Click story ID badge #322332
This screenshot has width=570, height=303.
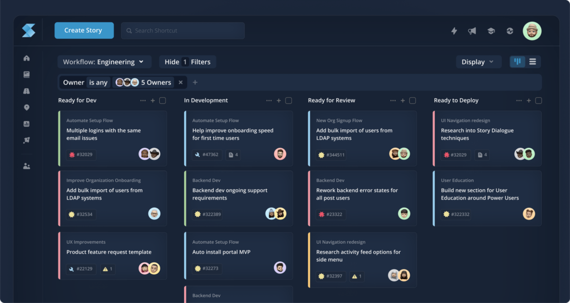tap(456, 215)
